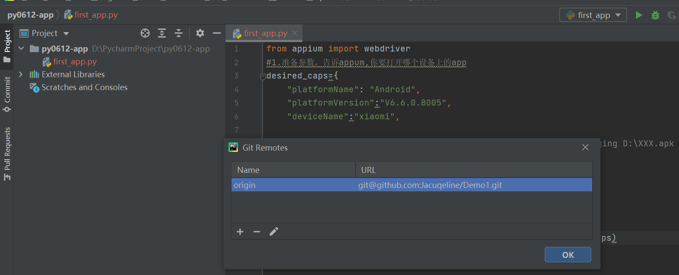Add a new Git remote
The image size is (679, 275).
click(x=240, y=232)
